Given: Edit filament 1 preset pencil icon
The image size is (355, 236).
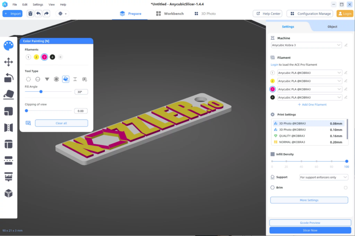Looking at the screenshot, I should [x=346, y=73].
